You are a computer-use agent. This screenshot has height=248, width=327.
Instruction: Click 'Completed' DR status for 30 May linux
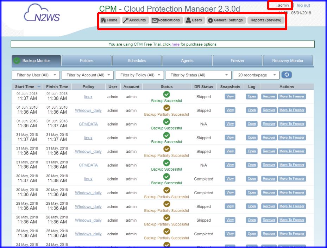pyautogui.click(x=203, y=179)
